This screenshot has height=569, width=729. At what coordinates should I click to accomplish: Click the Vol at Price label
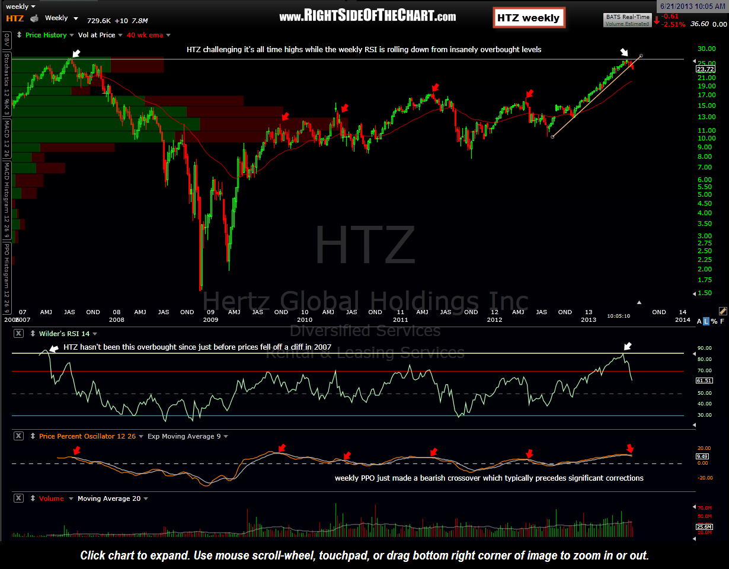[97, 36]
